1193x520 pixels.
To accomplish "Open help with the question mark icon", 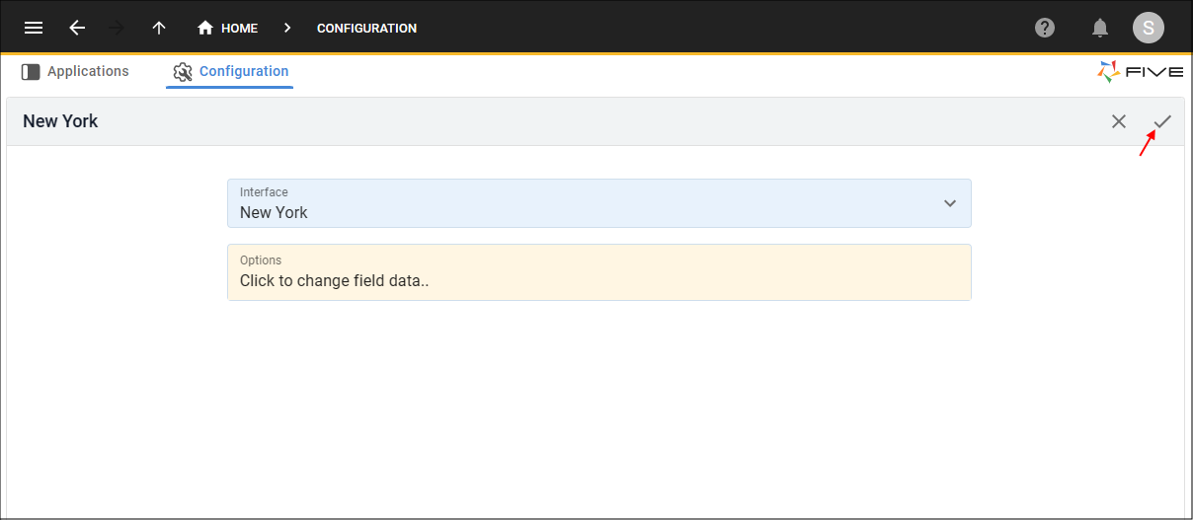I will [x=1045, y=28].
